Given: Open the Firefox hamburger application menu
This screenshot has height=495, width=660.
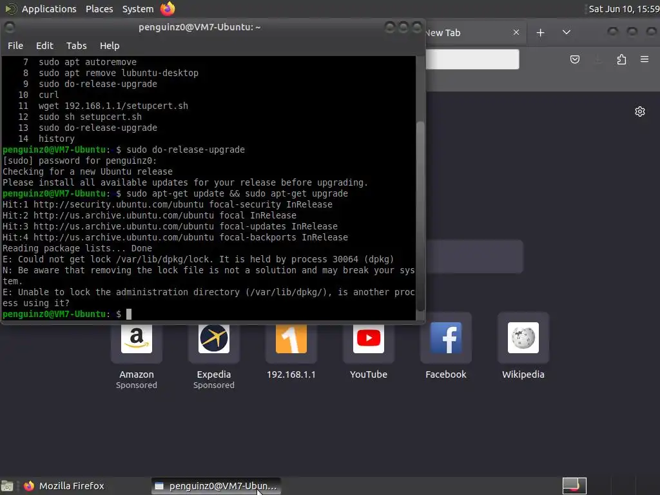Looking at the screenshot, I should [644, 59].
